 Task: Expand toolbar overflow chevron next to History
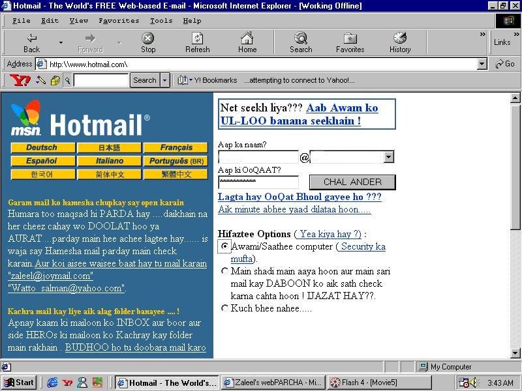click(x=482, y=34)
